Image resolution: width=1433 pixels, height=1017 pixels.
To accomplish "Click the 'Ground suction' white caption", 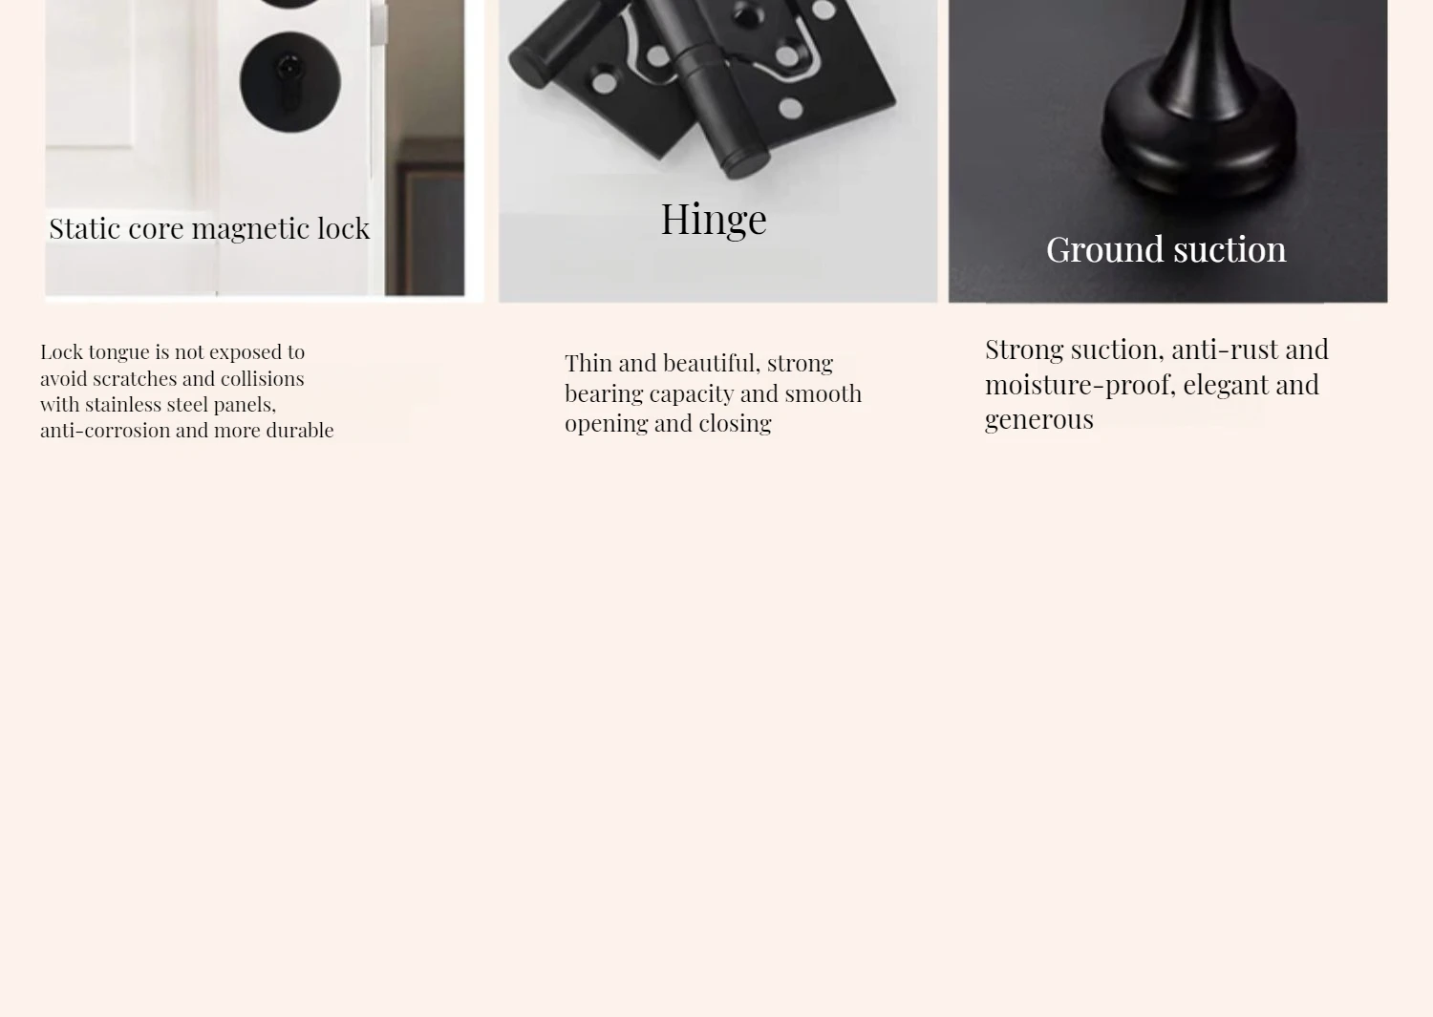I will pos(1166,249).
